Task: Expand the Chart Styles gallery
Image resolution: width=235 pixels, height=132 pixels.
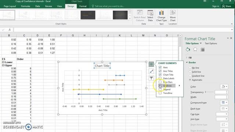Action: [130, 19]
